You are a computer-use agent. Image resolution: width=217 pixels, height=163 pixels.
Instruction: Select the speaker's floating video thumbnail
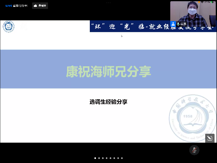point(193,14)
